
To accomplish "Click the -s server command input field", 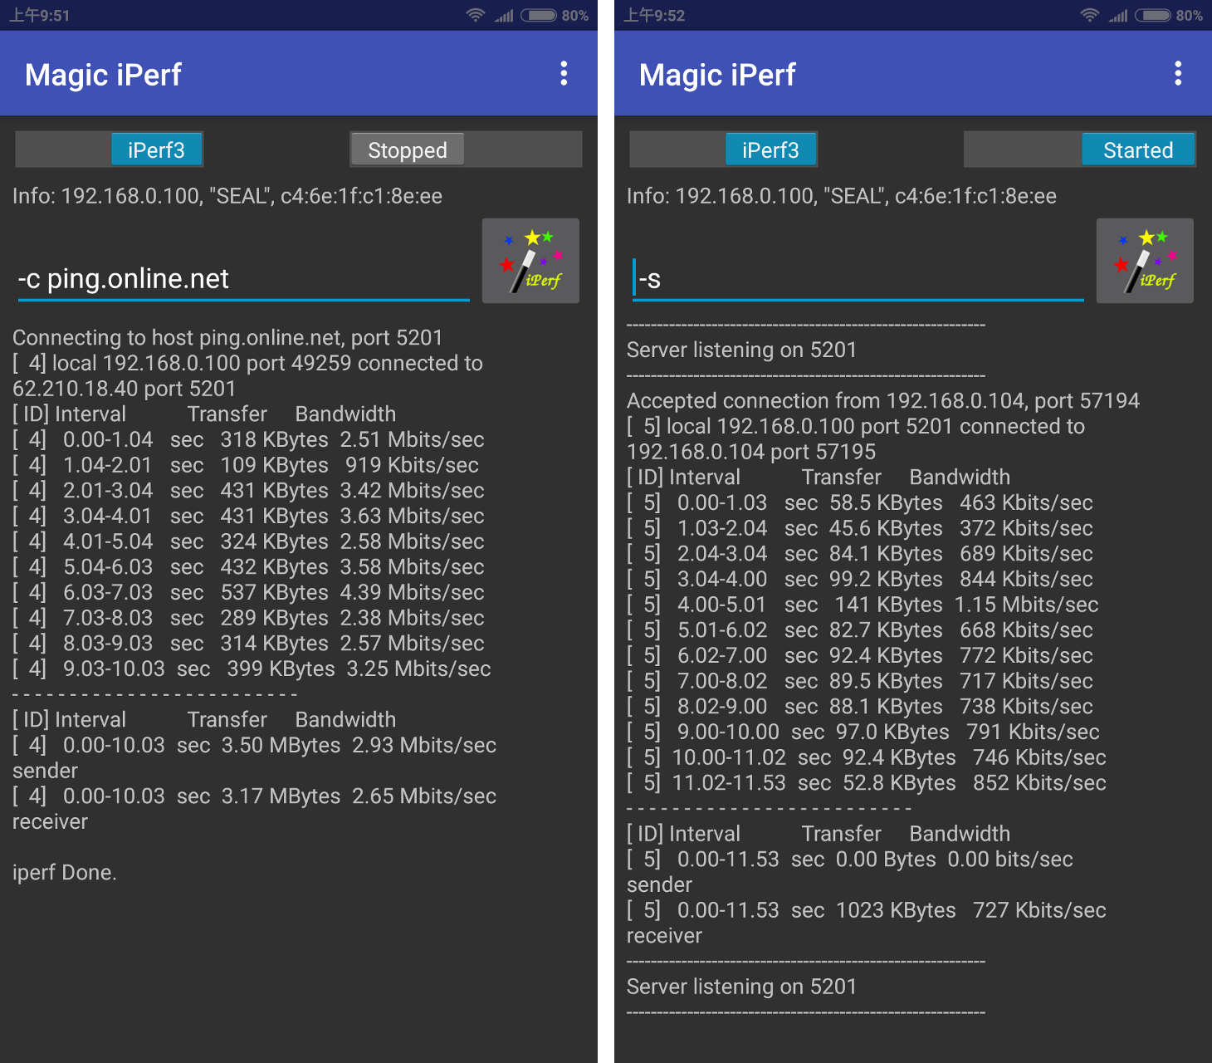I will (855, 279).
